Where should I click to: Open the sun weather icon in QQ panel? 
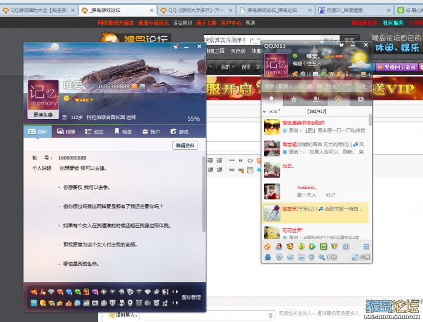click(x=360, y=60)
